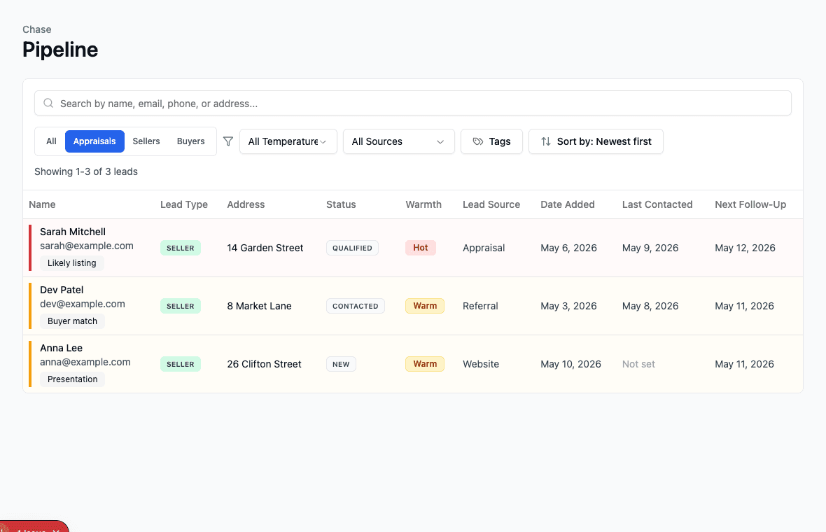Click the May 8, 2026 last contacted
826x532 pixels.
click(x=650, y=306)
